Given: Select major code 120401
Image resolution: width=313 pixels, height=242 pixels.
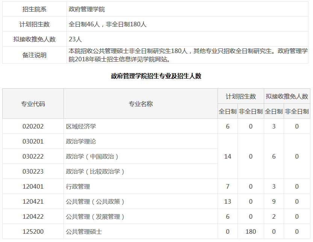Looking at the screenshot, I should [x=33, y=186].
